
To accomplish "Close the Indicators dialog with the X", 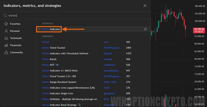I will tap(145, 6).
